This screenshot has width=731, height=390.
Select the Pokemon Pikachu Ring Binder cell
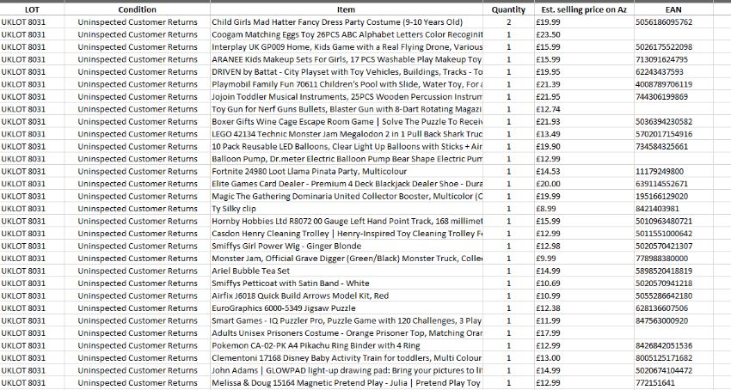coord(347,345)
